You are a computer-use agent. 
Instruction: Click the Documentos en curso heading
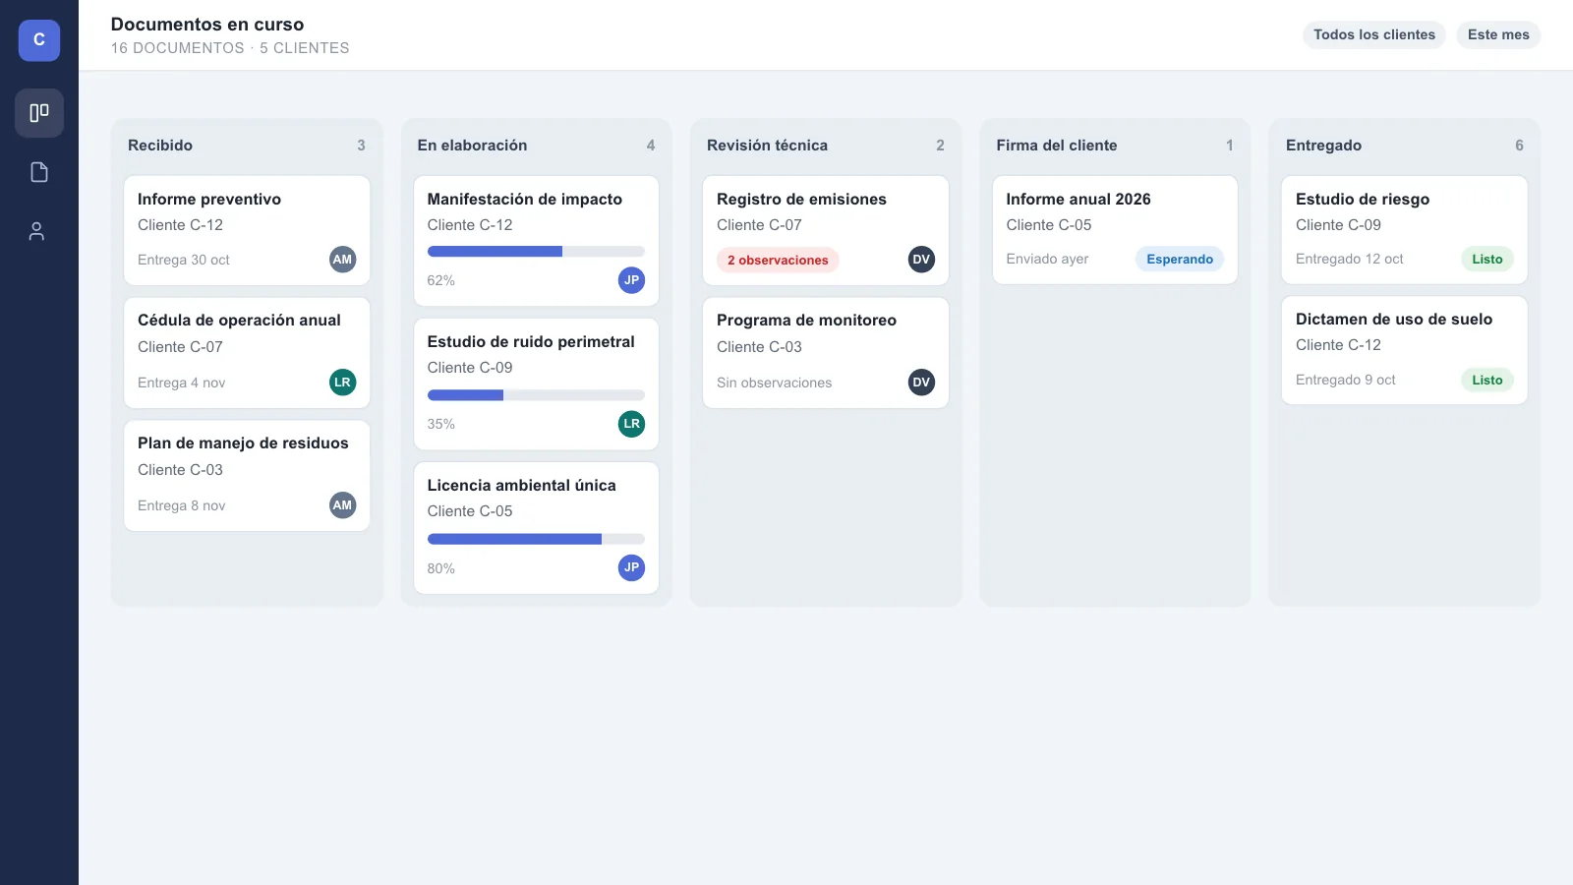207,24
